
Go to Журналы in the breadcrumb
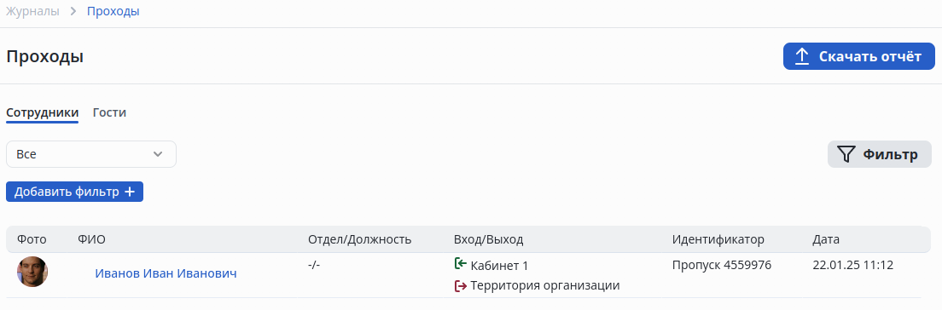pyautogui.click(x=32, y=11)
